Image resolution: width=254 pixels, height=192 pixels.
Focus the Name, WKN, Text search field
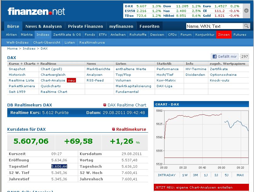point(214,26)
